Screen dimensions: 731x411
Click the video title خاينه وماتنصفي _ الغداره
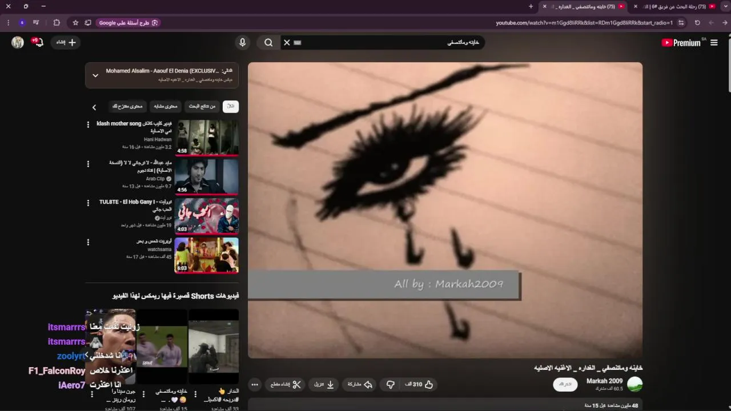pyautogui.click(x=588, y=368)
